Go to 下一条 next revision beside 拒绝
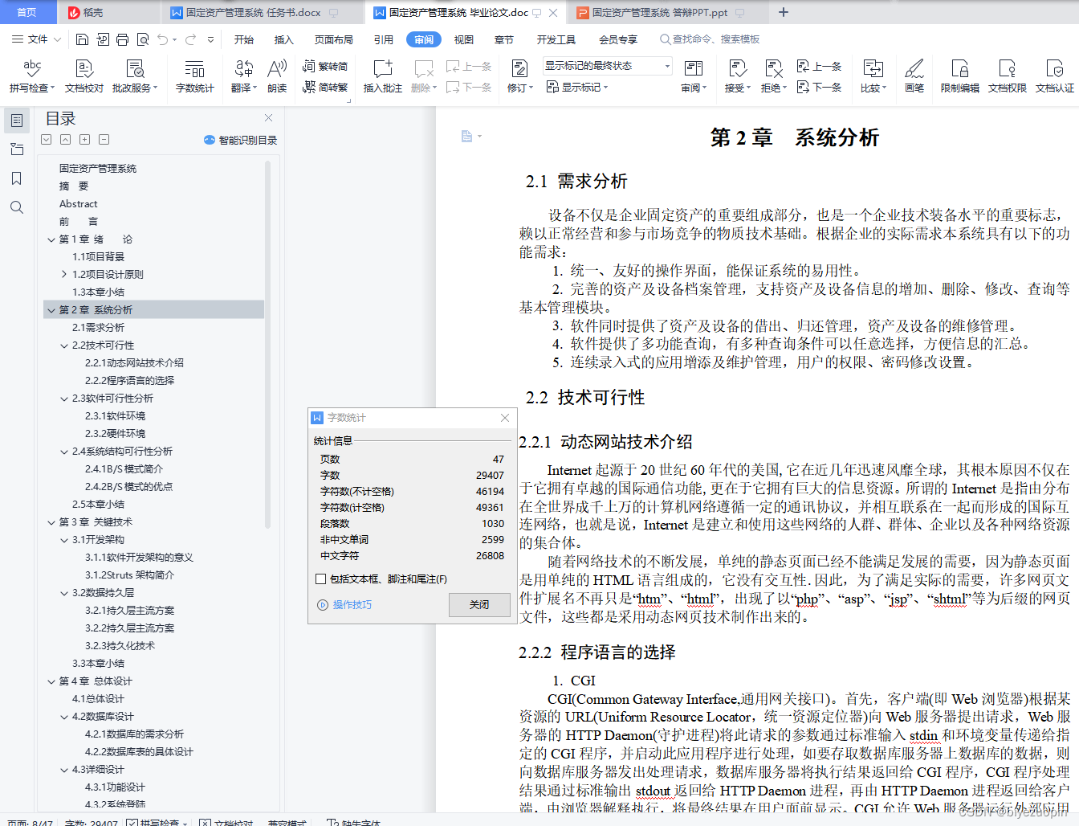Screen dimensions: 1079x826 (820, 87)
